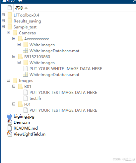Image resolution: width=136 pixels, height=163 pixels.
Task: Click the Demo.m MATLAB script icon
Action: 10,122
